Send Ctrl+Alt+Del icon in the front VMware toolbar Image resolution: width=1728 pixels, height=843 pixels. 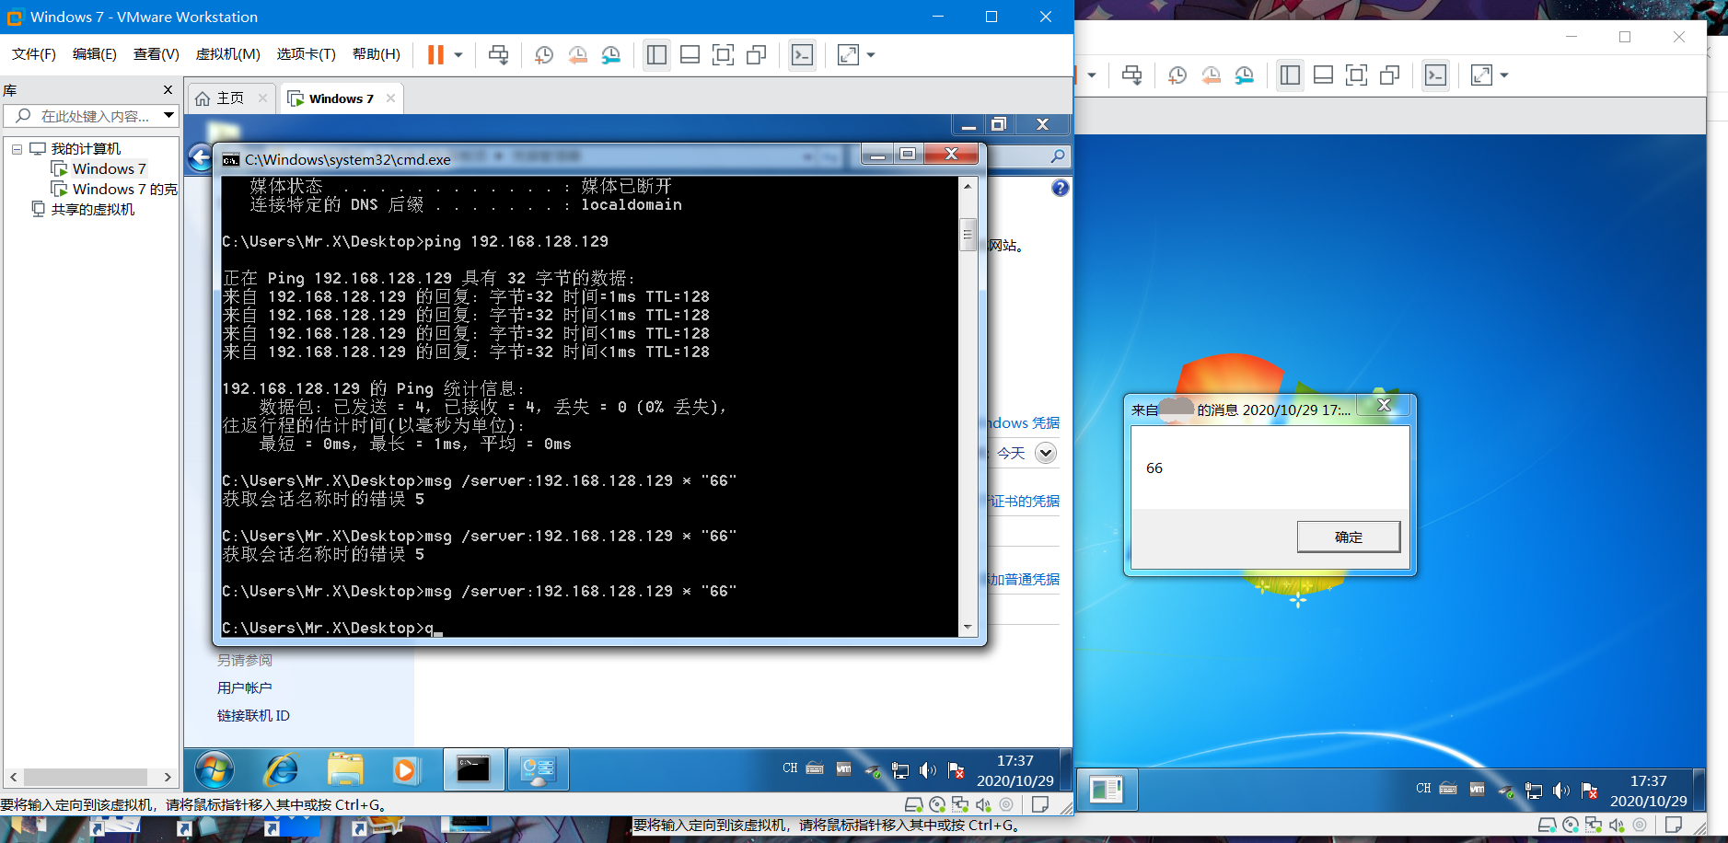tap(498, 55)
